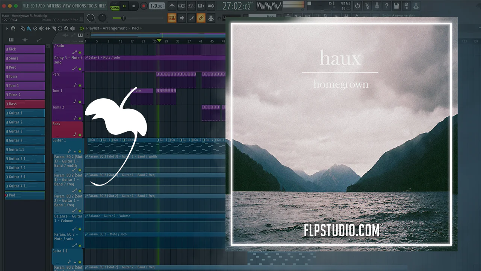Image resolution: width=481 pixels, height=271 pixels.
Task: Open the playlist options arrow menu
Action: pyautogui.click(x=7, y=28)
